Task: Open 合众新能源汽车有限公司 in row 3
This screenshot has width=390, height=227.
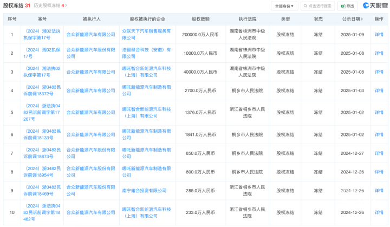Action: click(x=91, y=72)
